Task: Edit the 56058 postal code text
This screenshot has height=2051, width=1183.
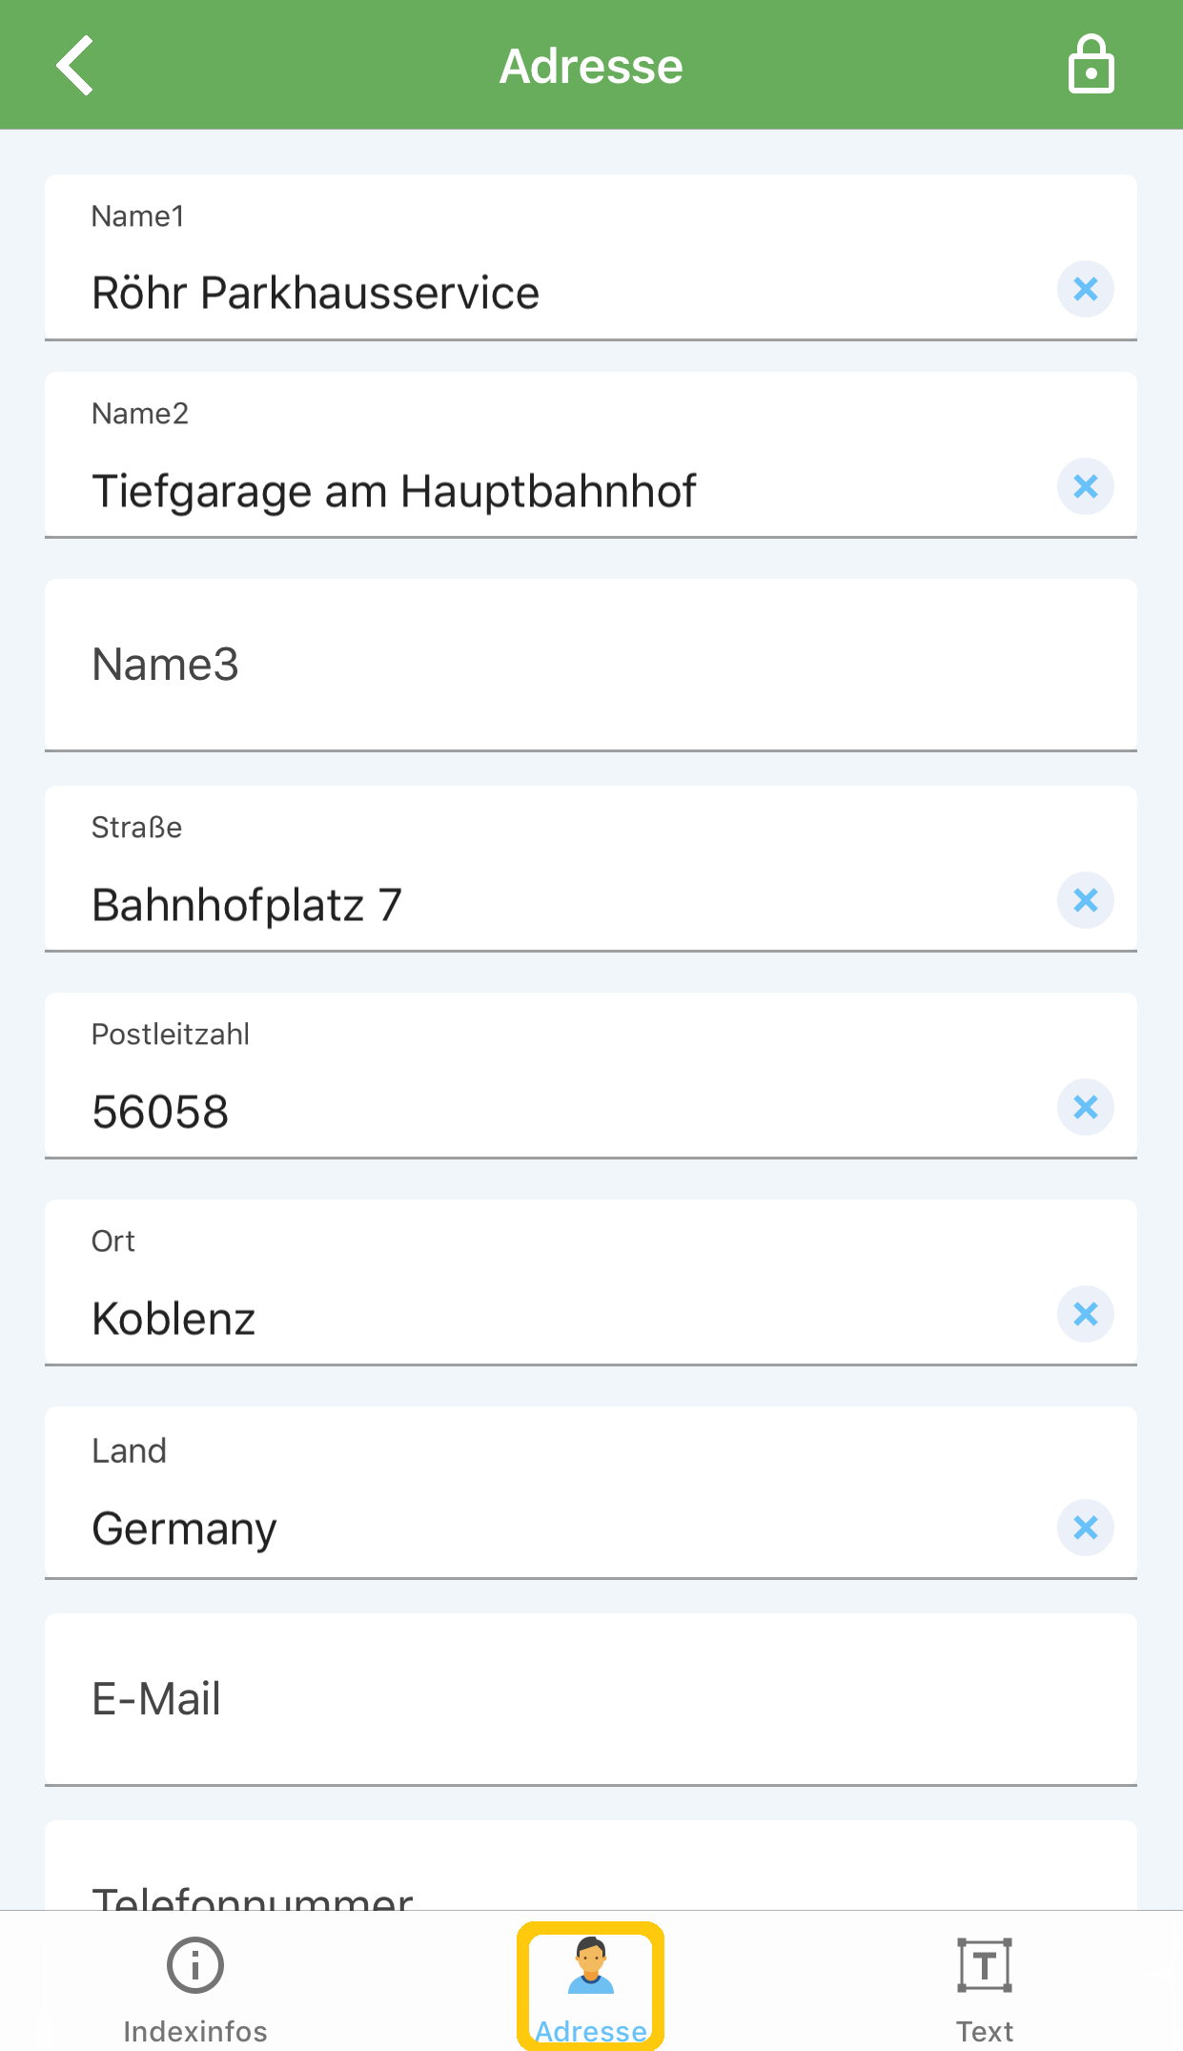Action: click(x=160, y=1112)
